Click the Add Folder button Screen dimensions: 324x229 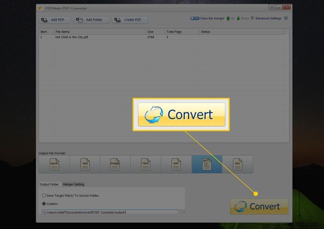[91, 20]
